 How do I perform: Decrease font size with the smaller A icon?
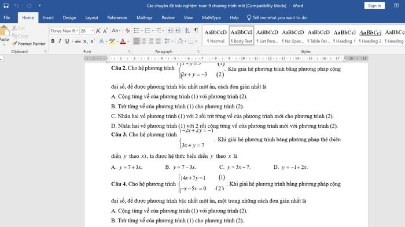(105, 31)
